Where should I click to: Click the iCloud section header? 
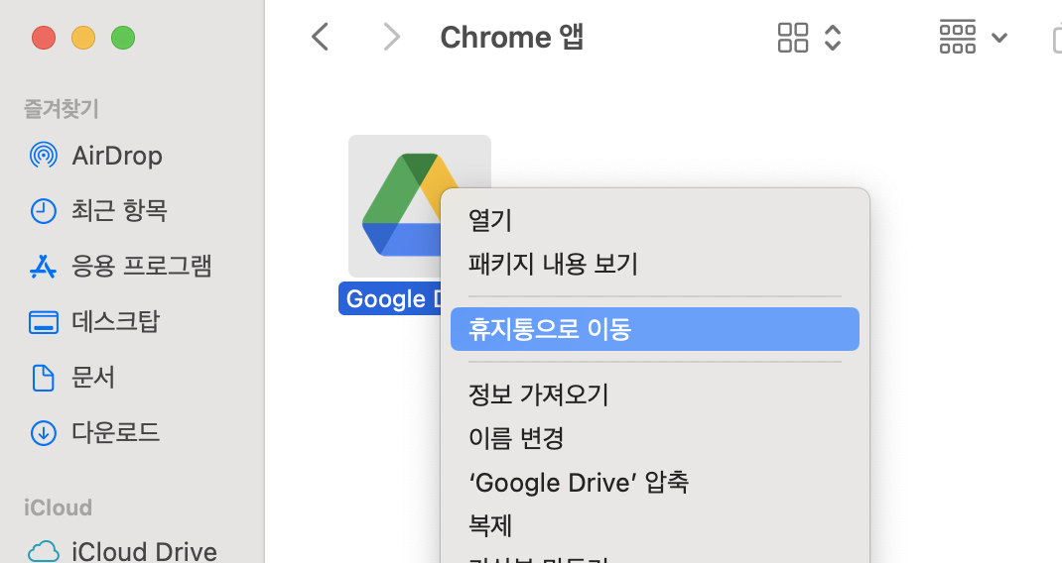pyautogui.click(x=58, y=507)
